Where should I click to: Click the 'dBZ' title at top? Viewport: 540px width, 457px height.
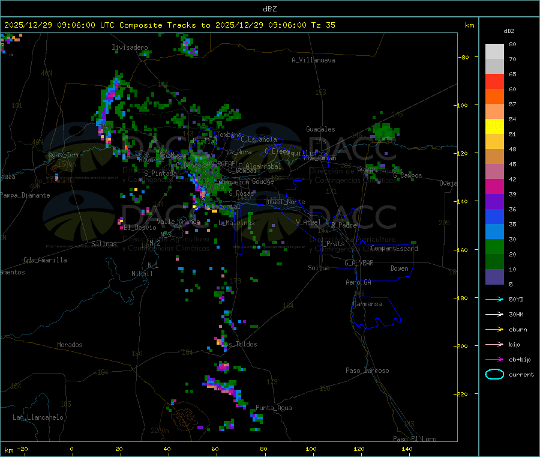coord(269,9)
